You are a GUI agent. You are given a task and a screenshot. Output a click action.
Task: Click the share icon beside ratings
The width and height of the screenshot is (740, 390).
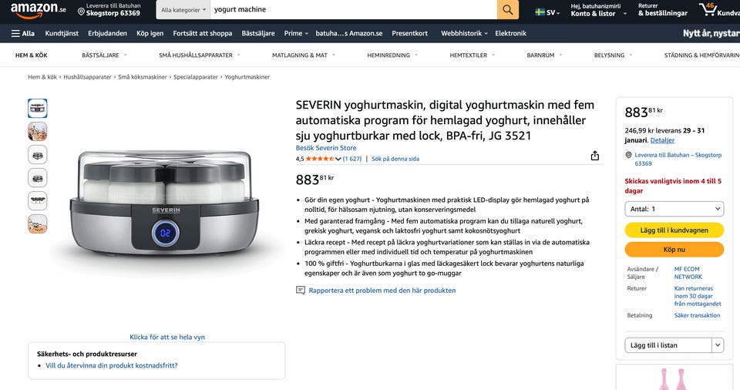[594, 156]
